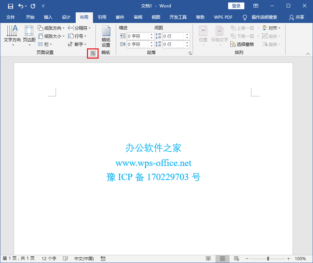Open 旋转 rotate dropdown
Screen dimensions: 313x263
[x=271, y=44]
